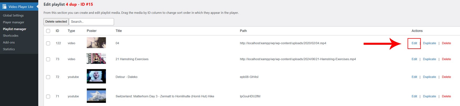Select checkbox for 21 Hamstring Exercises
460x106 pixels.
point(48,59)
